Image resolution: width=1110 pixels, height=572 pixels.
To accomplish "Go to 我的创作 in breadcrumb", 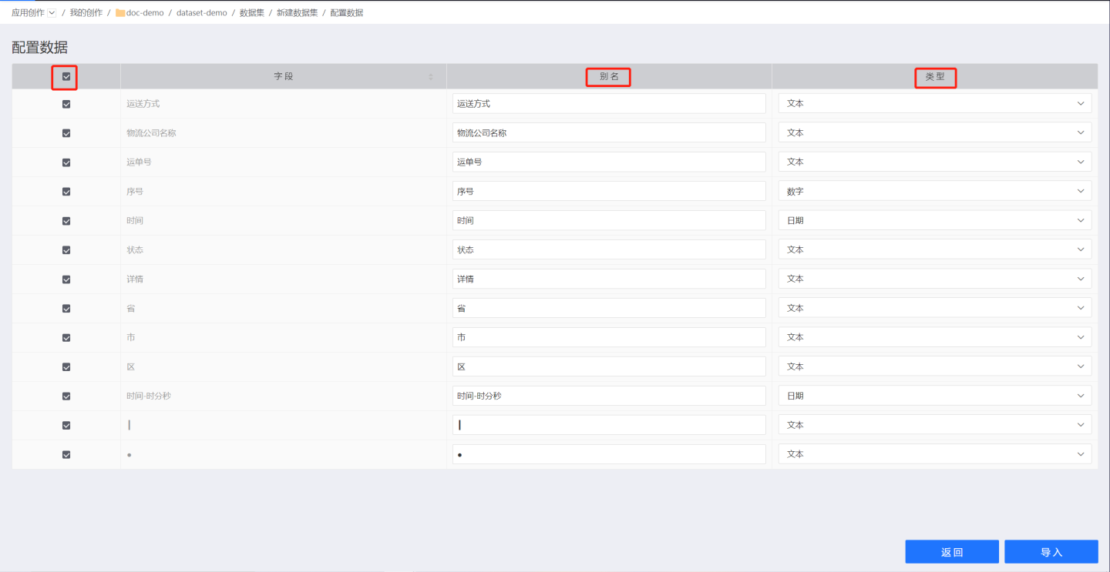I will click(86, 13).
